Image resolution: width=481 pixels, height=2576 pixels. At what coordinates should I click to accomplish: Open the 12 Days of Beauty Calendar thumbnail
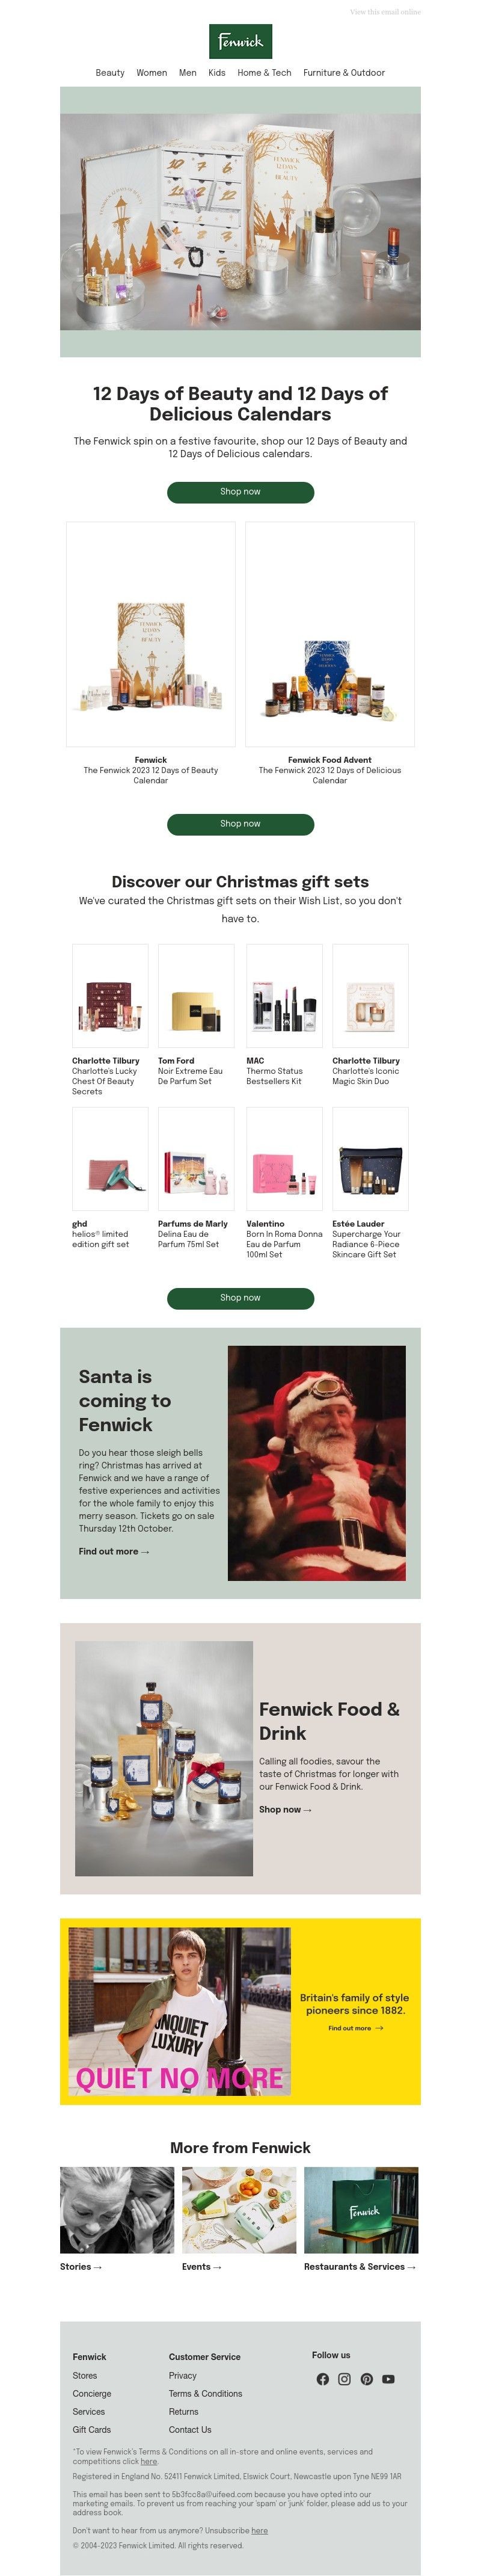[151, 634]
